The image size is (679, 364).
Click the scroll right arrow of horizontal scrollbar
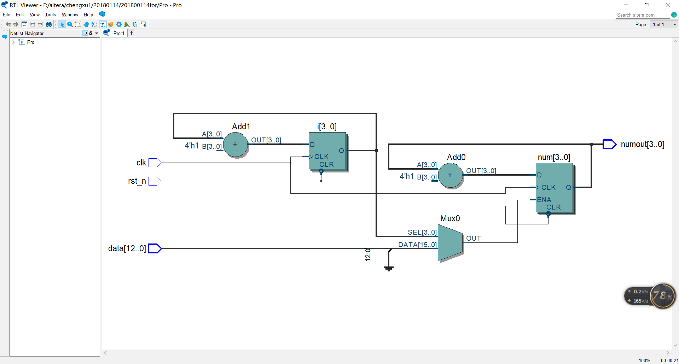click(x=668, y=353)
